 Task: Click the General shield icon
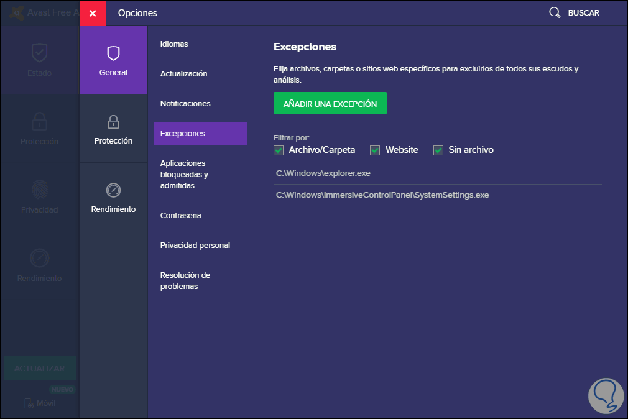tap(113, 53)
